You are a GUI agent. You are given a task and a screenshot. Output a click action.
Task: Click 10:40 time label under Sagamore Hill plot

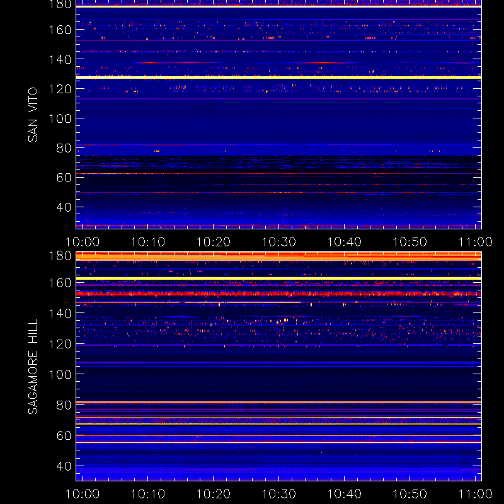pos(344,494)
